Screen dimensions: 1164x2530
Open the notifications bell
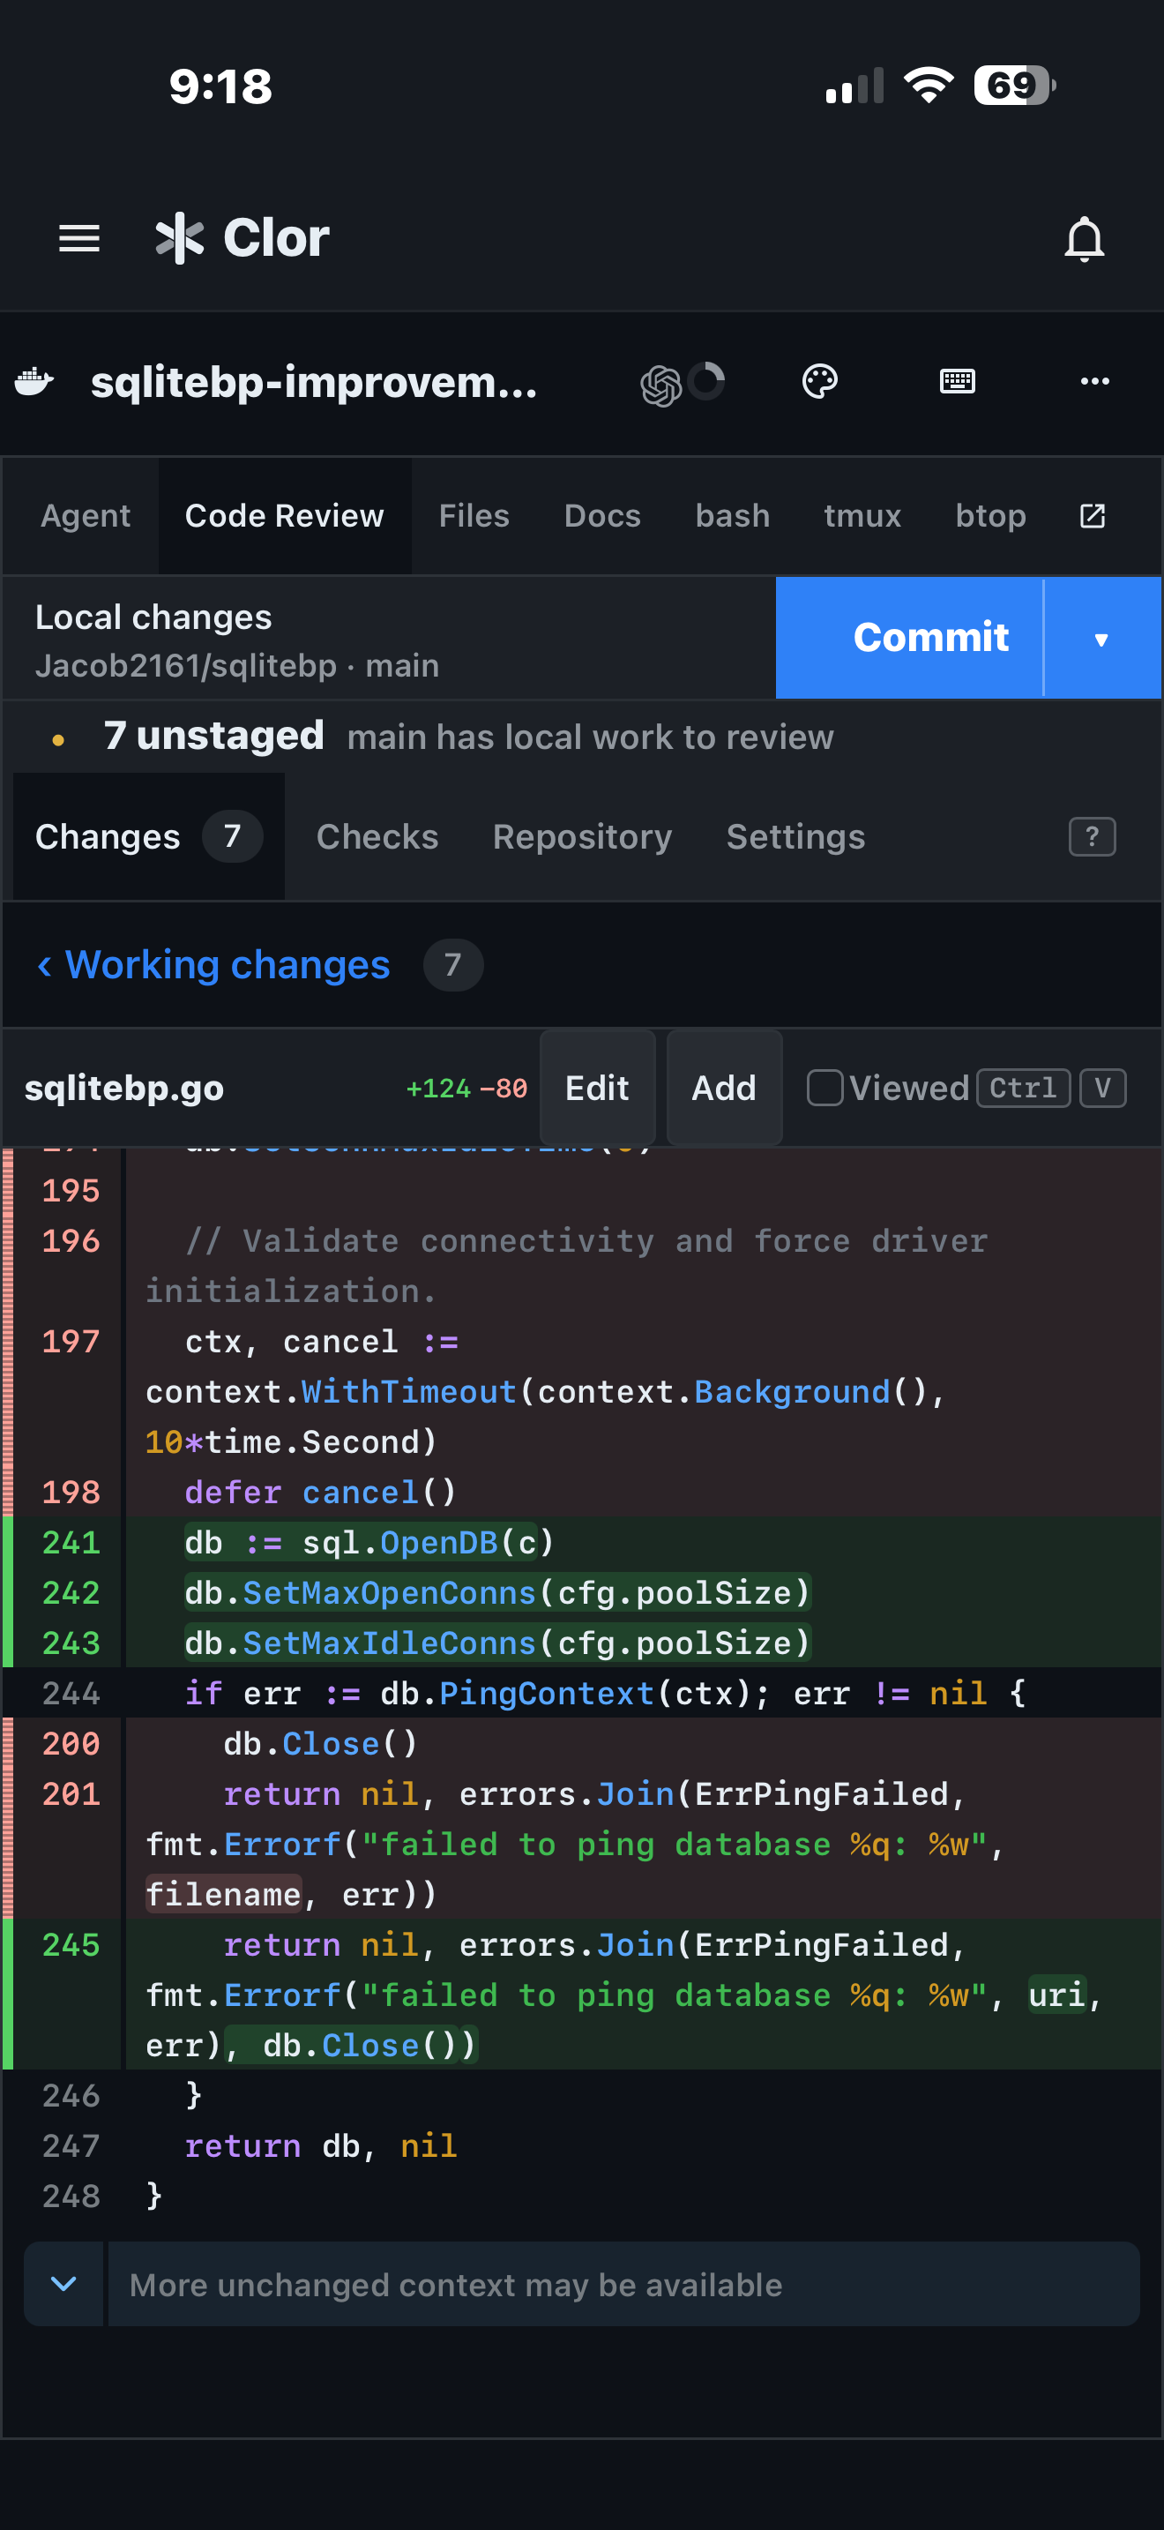pos(1085,239)
